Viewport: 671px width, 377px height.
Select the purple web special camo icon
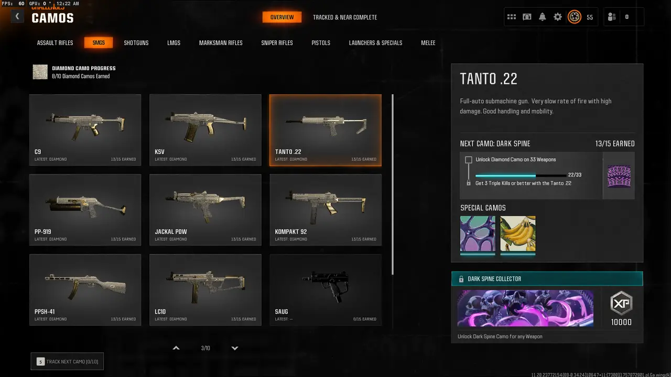click(x=478, y=234)
